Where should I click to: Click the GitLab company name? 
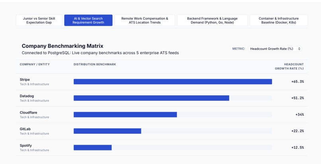pyautogui.click(x=25, y=129)
